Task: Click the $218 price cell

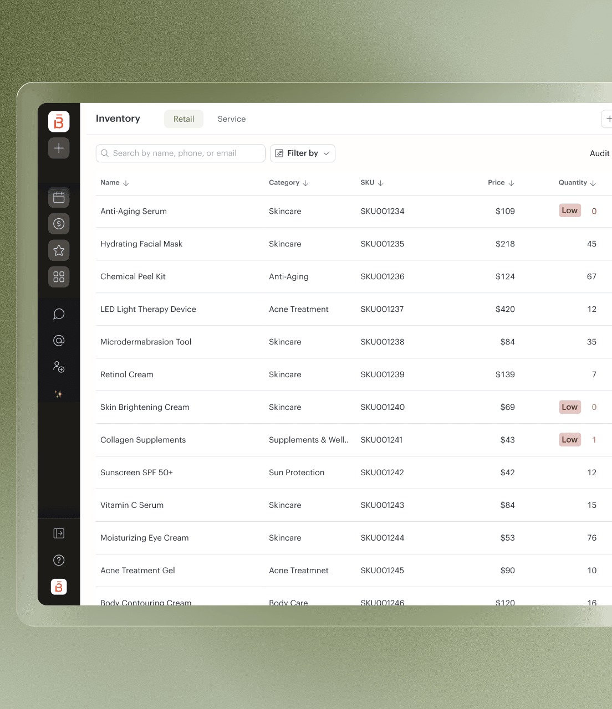Action: 505,244
